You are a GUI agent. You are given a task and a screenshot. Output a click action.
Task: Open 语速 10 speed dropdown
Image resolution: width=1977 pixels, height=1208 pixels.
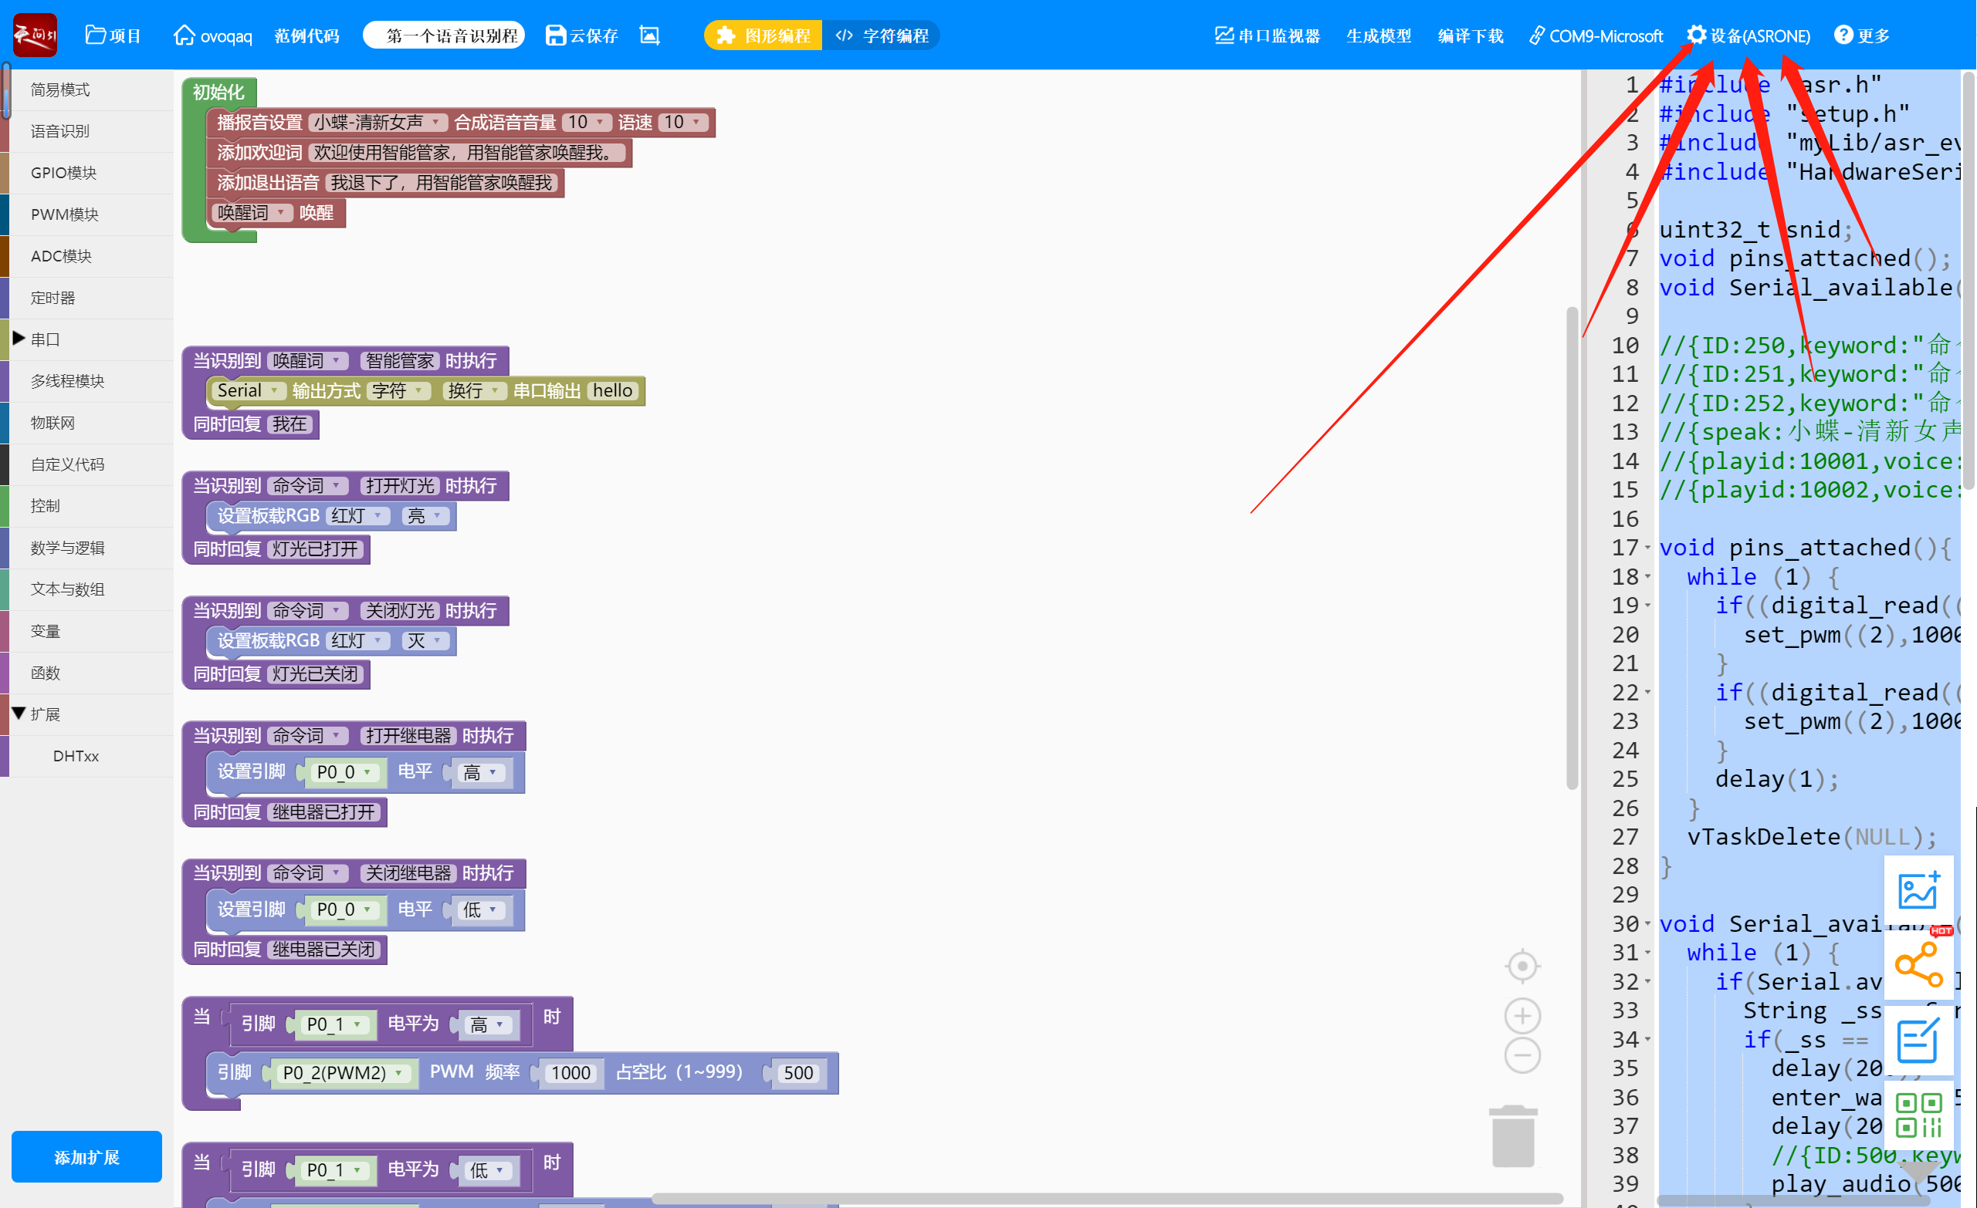click(683, 122)
